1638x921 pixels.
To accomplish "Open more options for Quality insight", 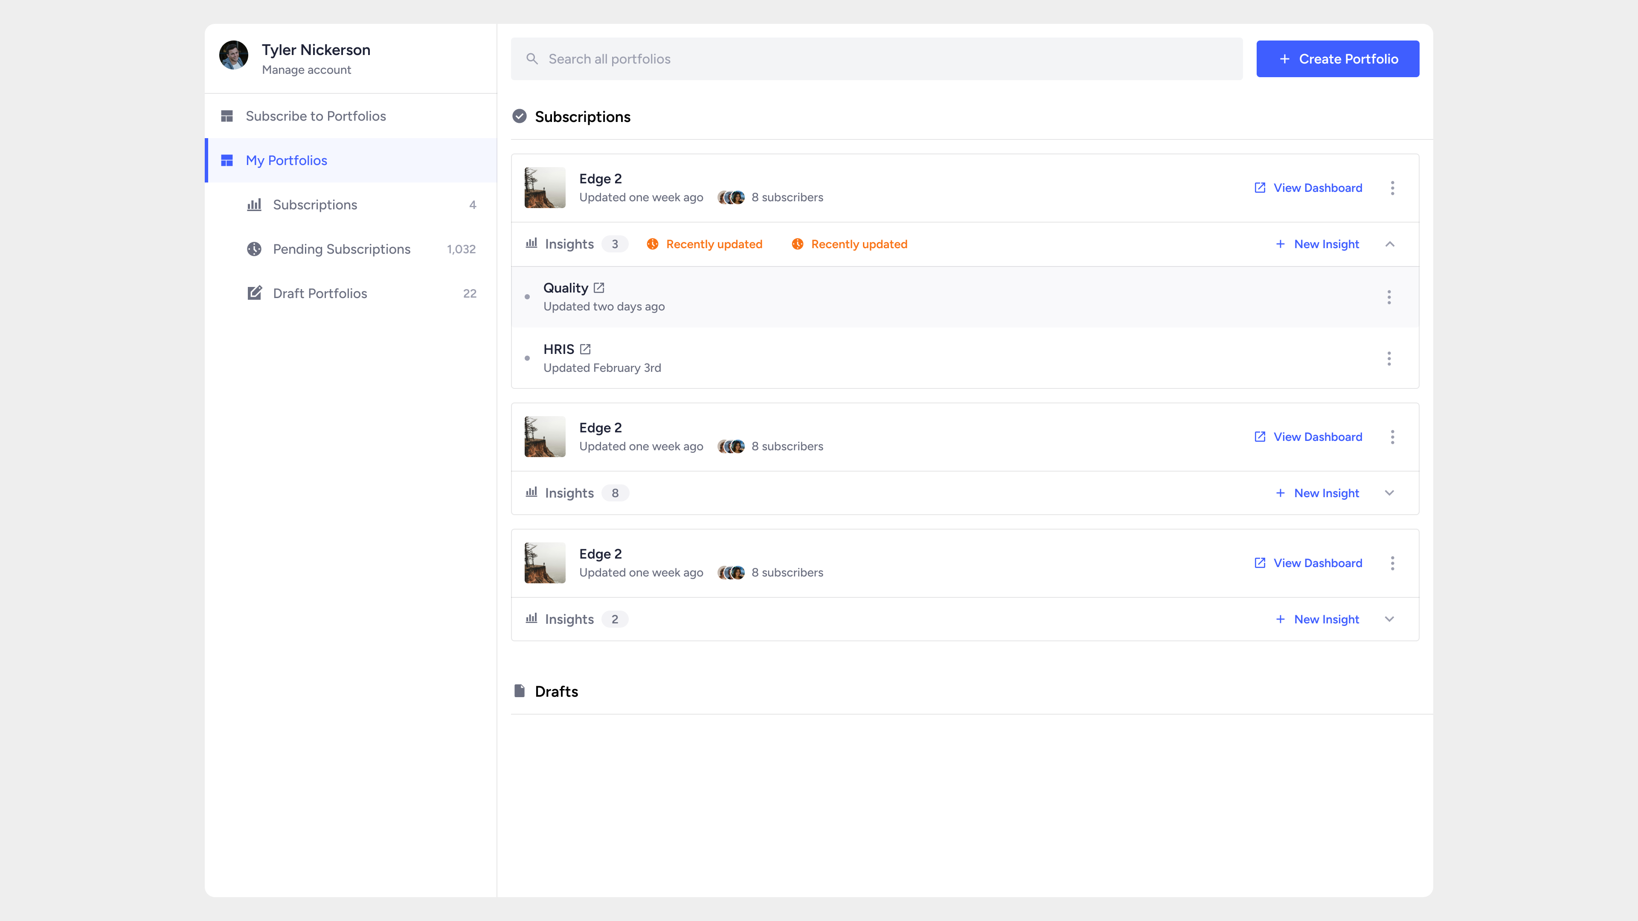I will (x=1389, y=297).
